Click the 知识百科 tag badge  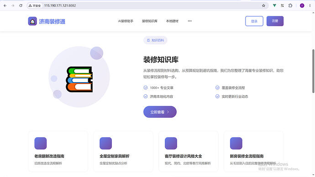(x=155, y=40)
